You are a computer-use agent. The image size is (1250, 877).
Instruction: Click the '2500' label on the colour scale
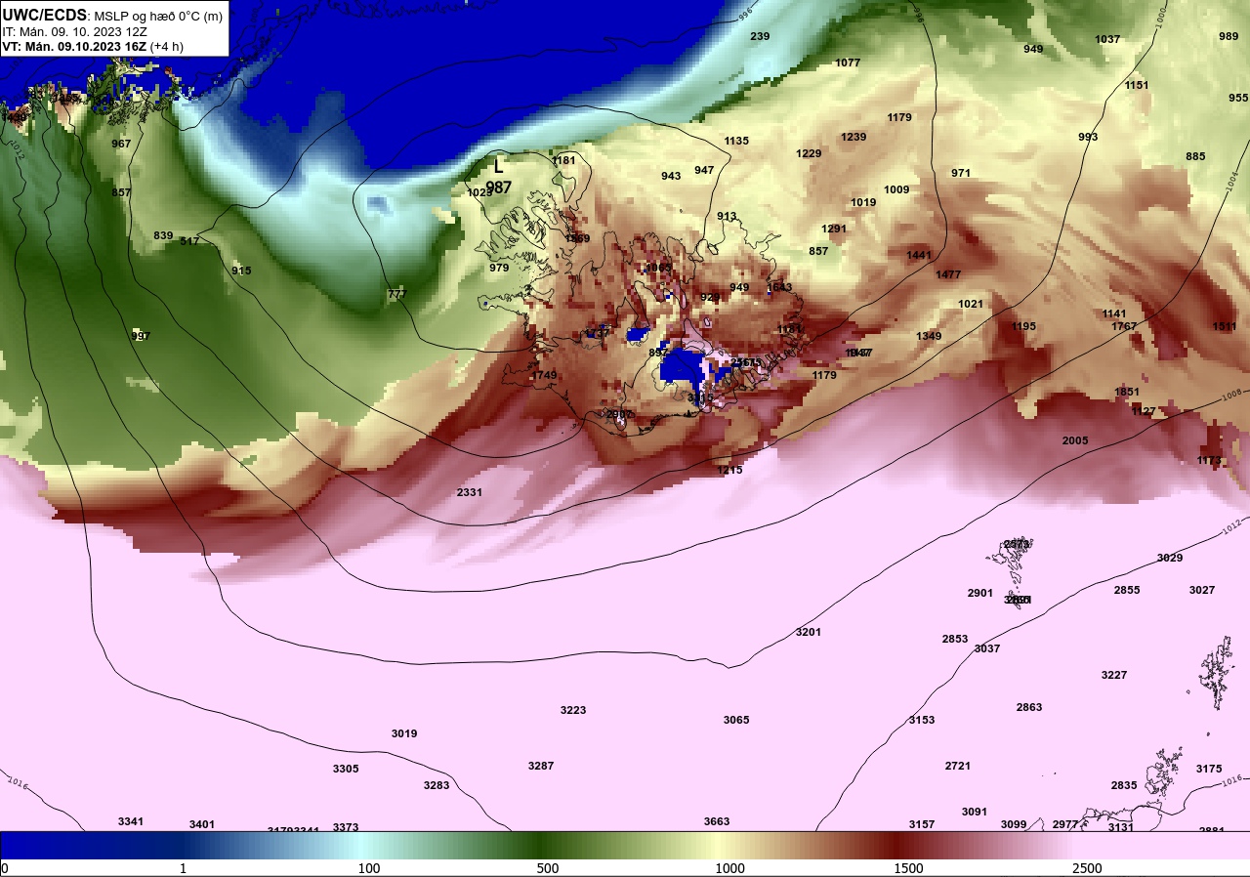(1087, 868)
